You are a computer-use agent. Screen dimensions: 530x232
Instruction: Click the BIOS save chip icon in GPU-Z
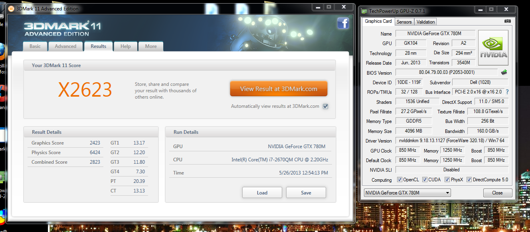(x=504, y=72)
